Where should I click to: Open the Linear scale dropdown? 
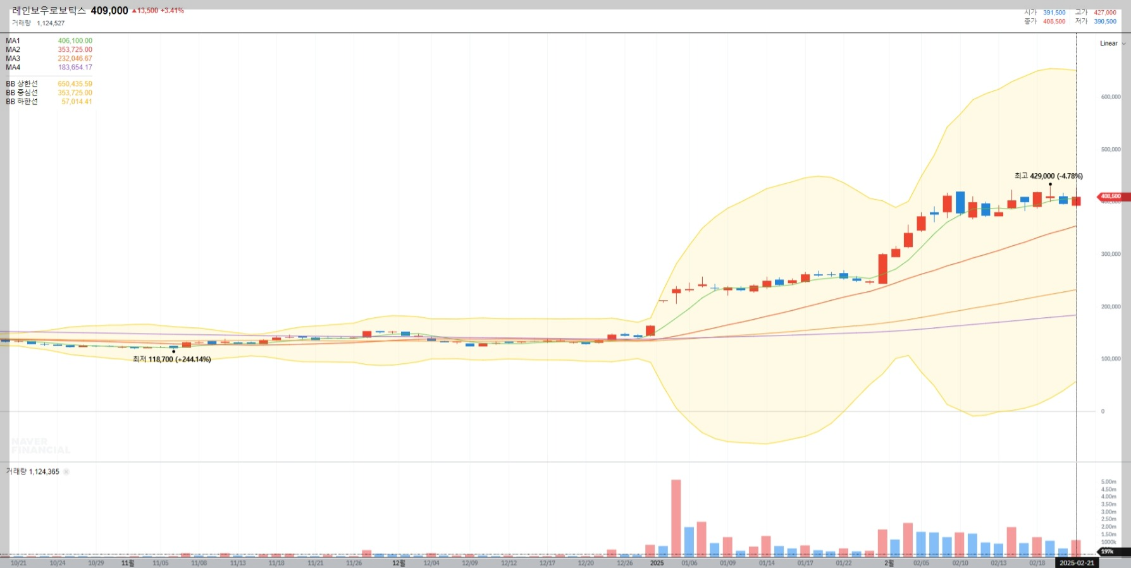pos(1113,44)
